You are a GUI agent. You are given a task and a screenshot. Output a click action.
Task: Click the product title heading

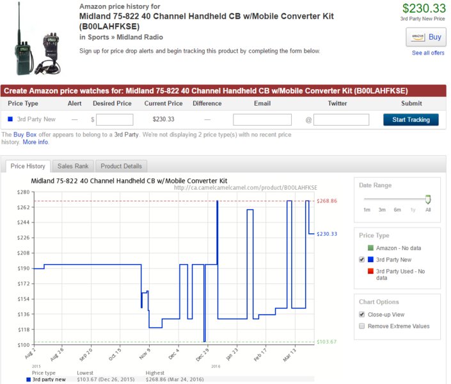(206, 21)
